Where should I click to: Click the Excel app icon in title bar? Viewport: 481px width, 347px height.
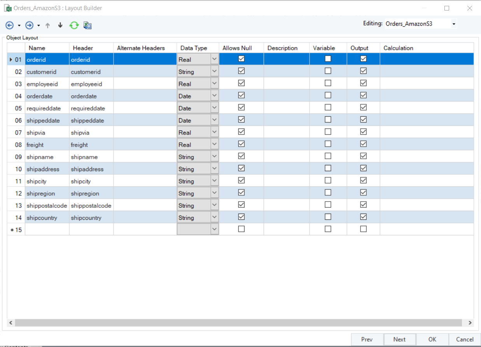8,8
